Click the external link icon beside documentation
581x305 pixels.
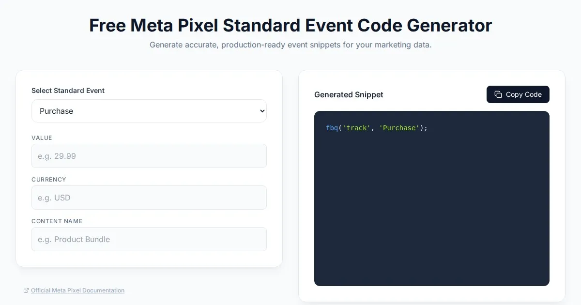click(26, 290)
